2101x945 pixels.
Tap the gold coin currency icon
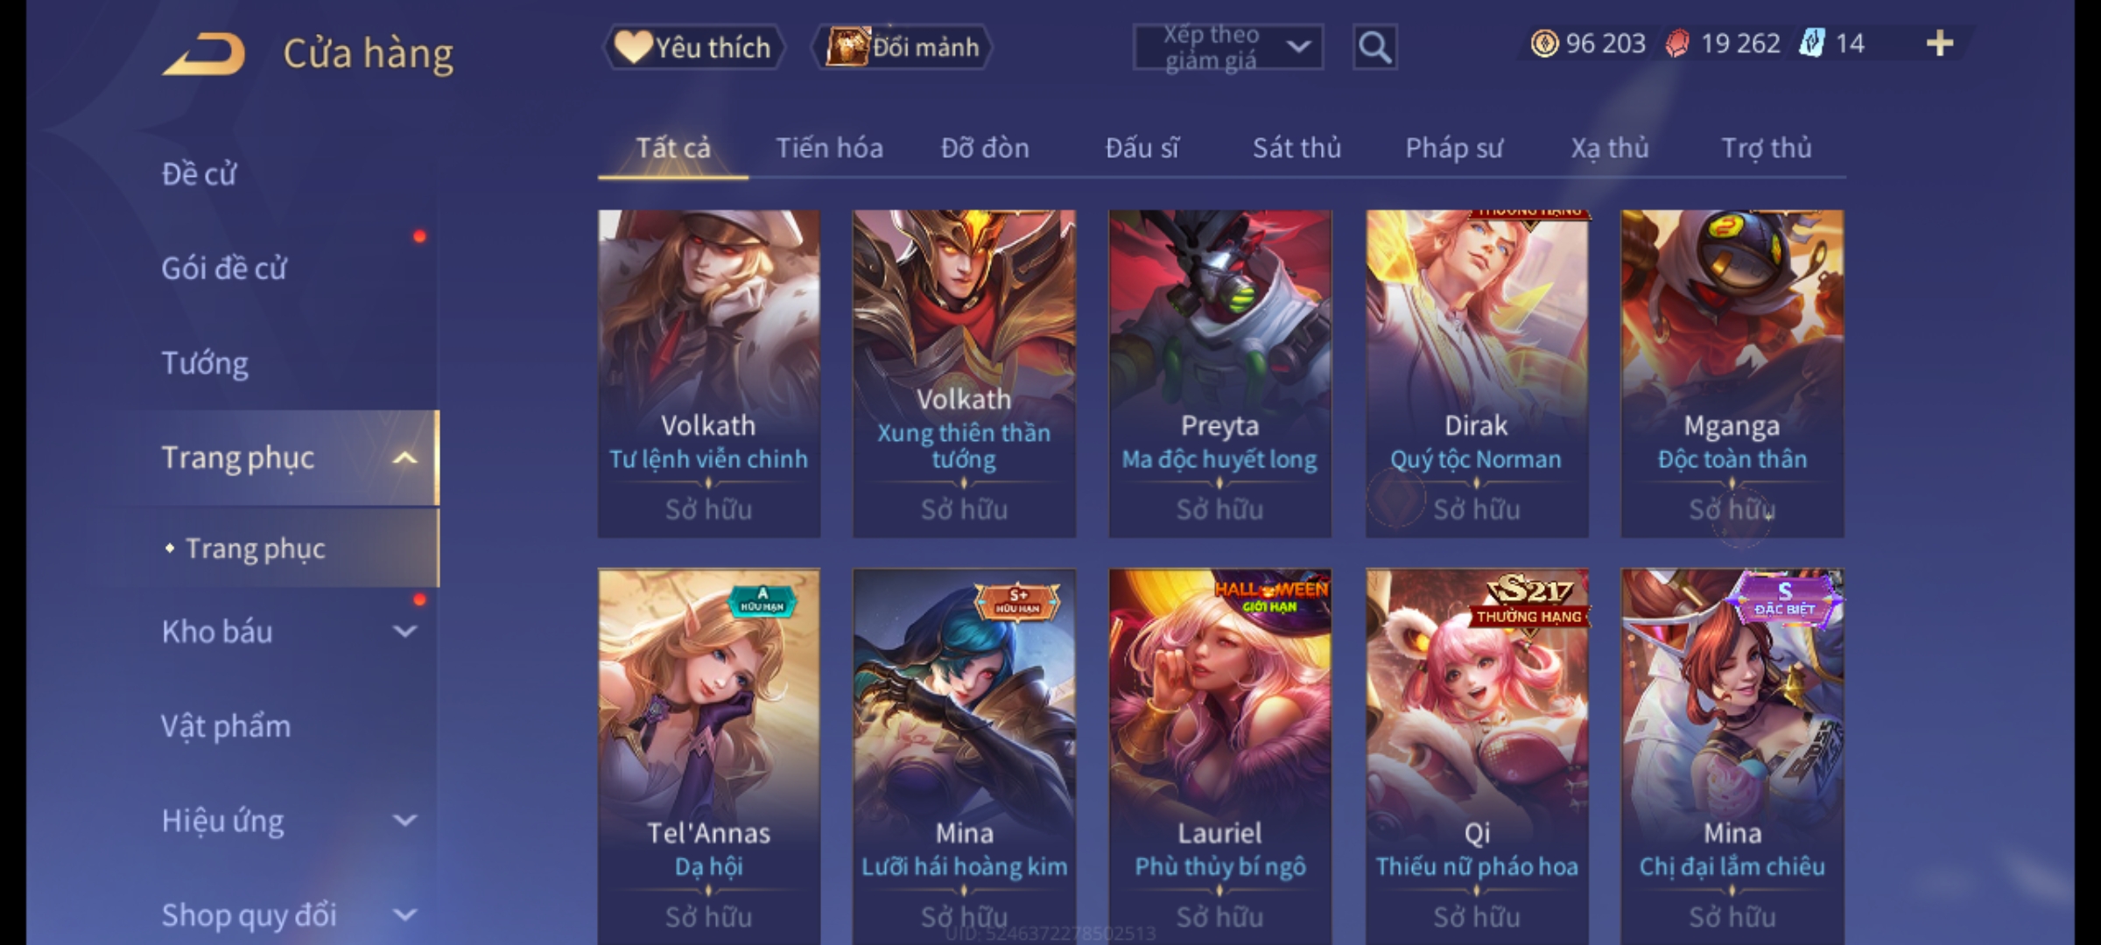tap(1544, 44)
